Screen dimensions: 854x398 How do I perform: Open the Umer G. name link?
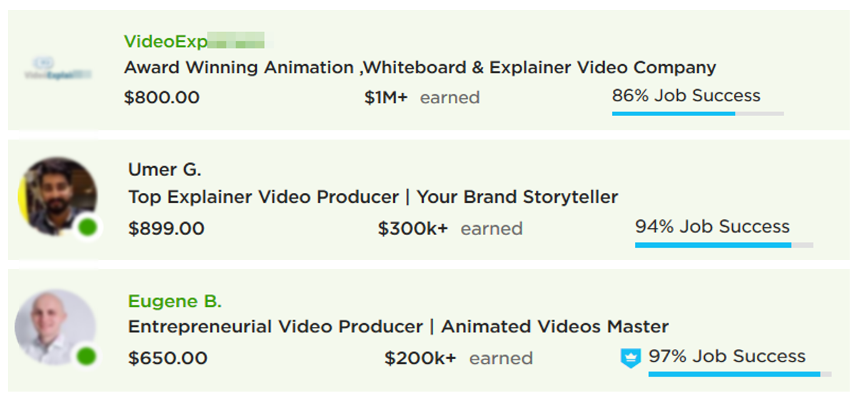(x=165, y=169)
